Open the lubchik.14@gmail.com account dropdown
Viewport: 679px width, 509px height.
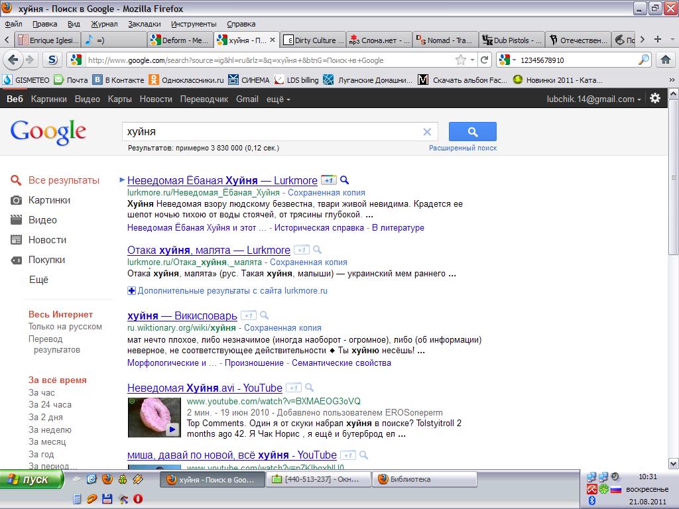(x=593, y=99)
